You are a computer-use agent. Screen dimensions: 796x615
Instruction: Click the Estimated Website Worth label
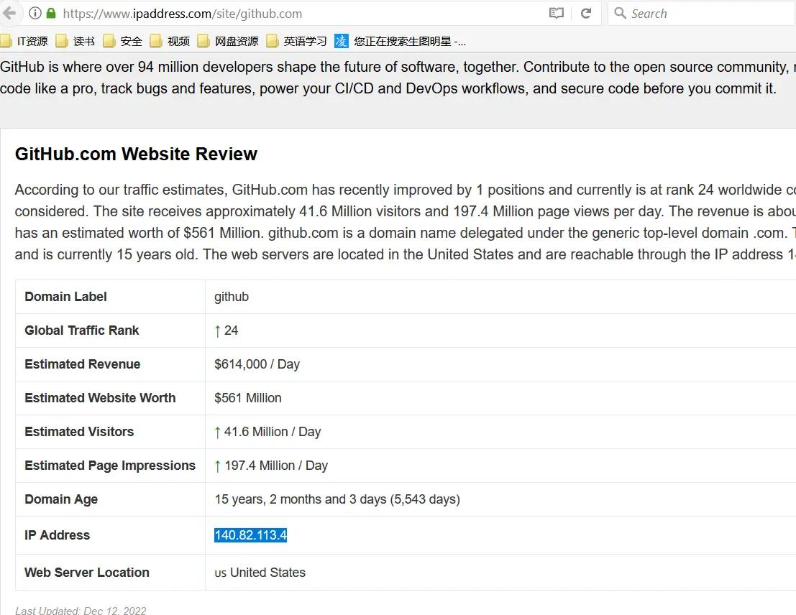click(x=100, y=398)
